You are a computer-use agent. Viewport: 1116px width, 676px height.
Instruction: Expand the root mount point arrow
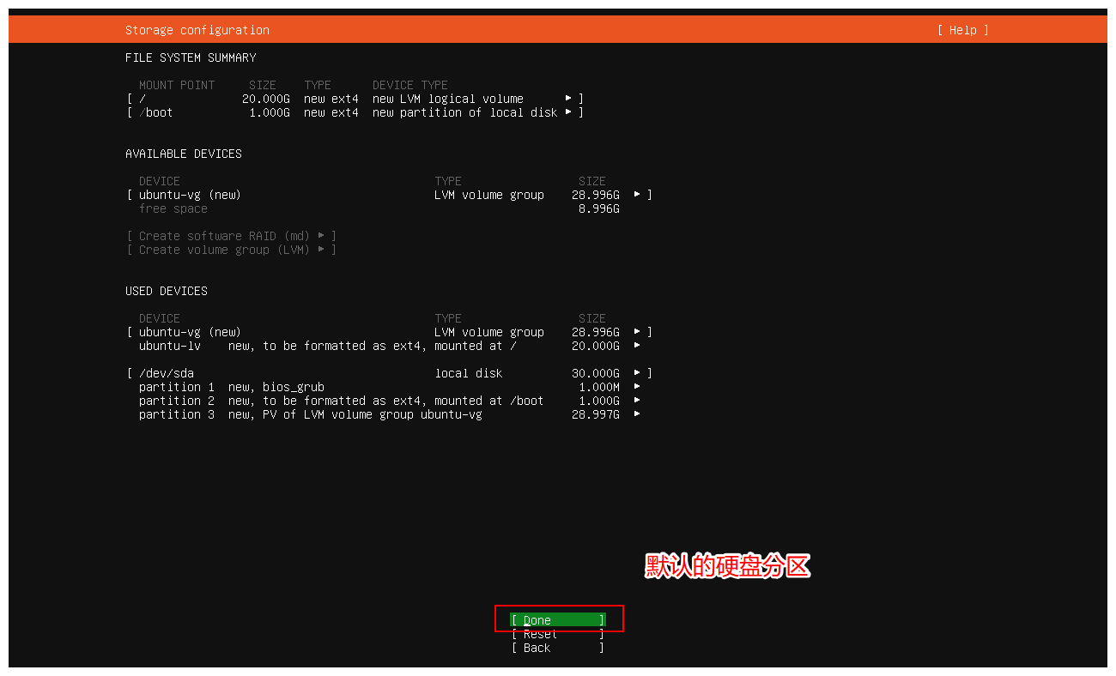[x=568, y=99]
